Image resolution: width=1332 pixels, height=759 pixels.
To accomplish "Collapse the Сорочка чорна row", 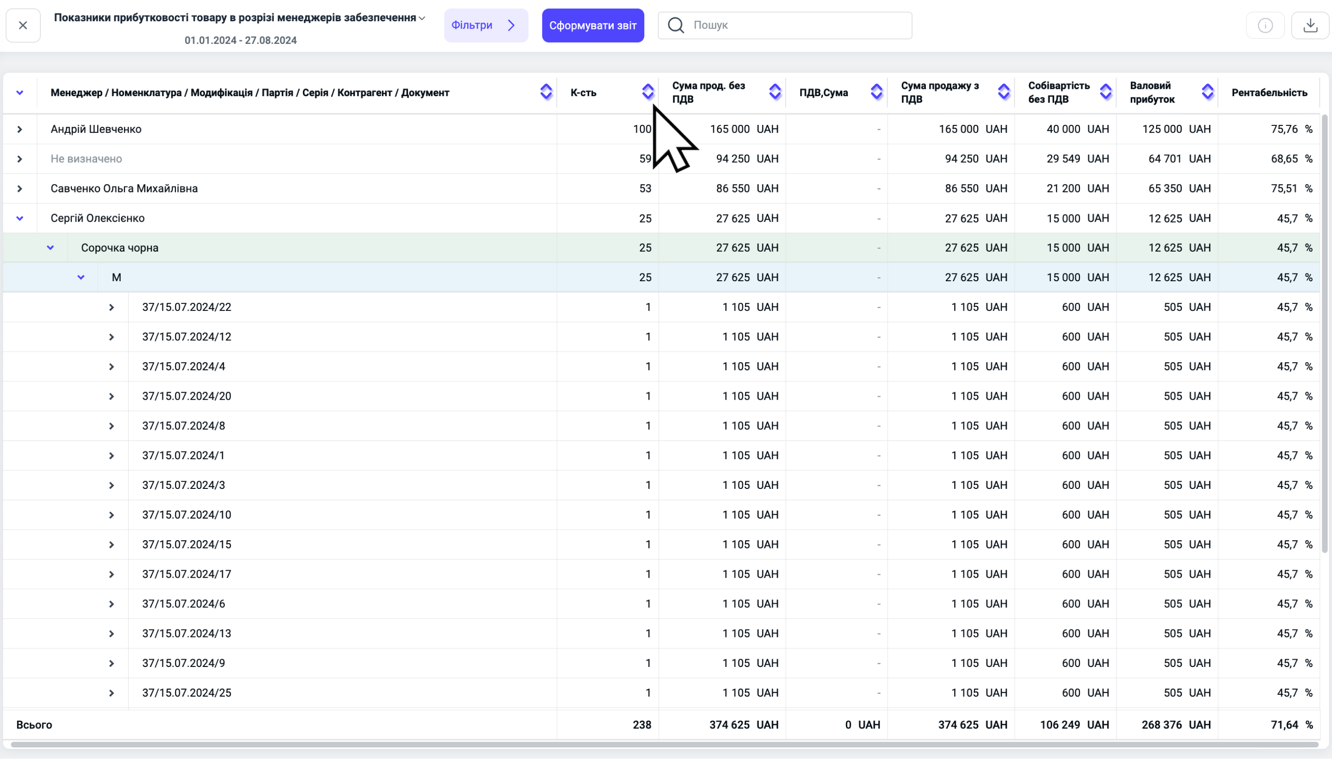I will pyautogui.click(x=50, y=247).
